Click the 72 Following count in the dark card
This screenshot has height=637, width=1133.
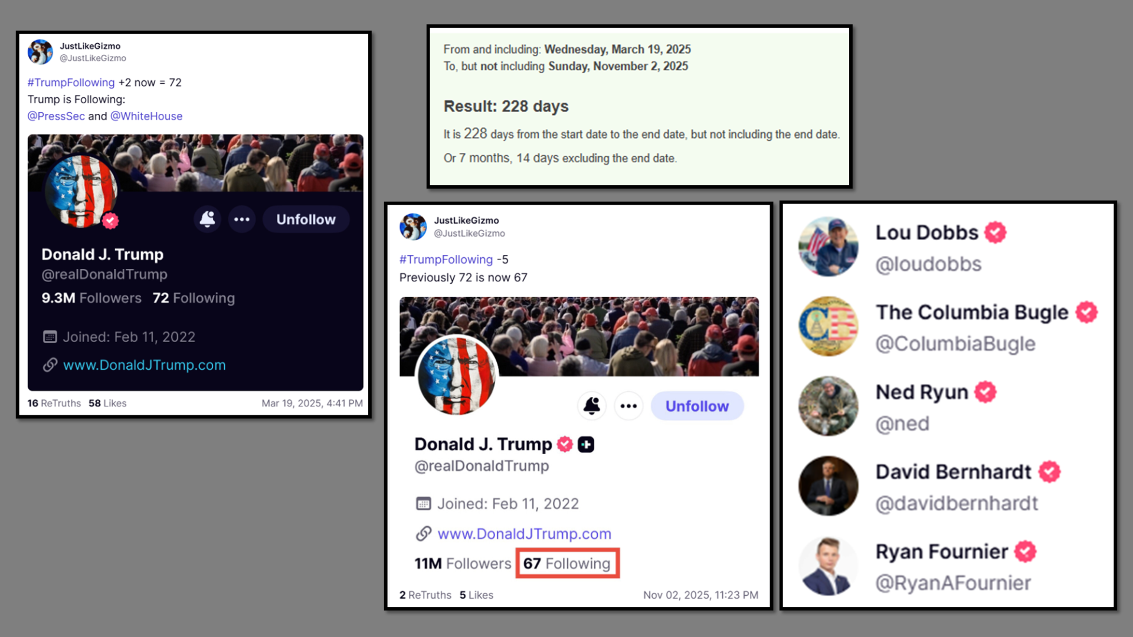point(194,298)
